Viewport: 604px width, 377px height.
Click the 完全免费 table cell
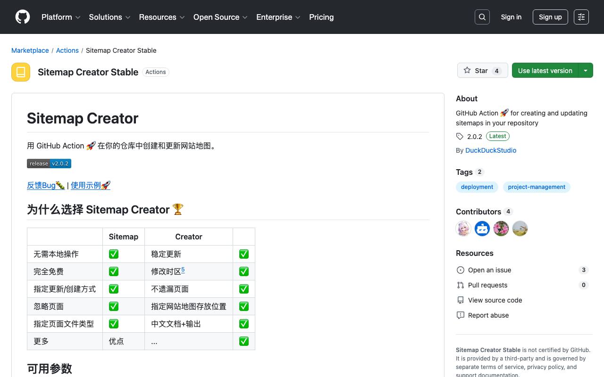point(65,271)
